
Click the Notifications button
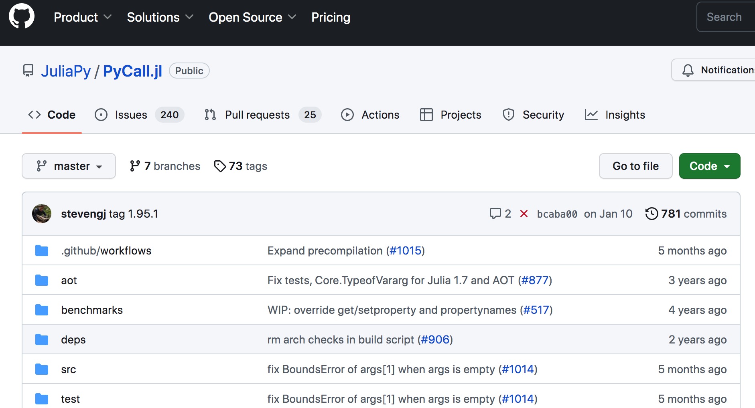713,70
